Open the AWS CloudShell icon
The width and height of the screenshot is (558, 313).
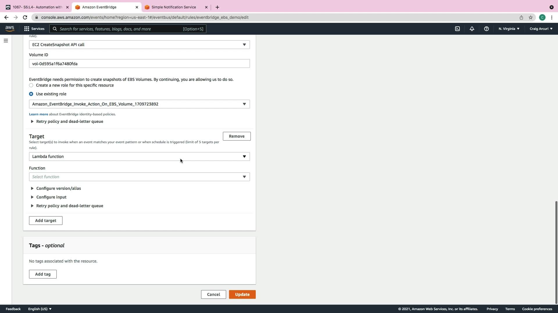coord(457,29)
